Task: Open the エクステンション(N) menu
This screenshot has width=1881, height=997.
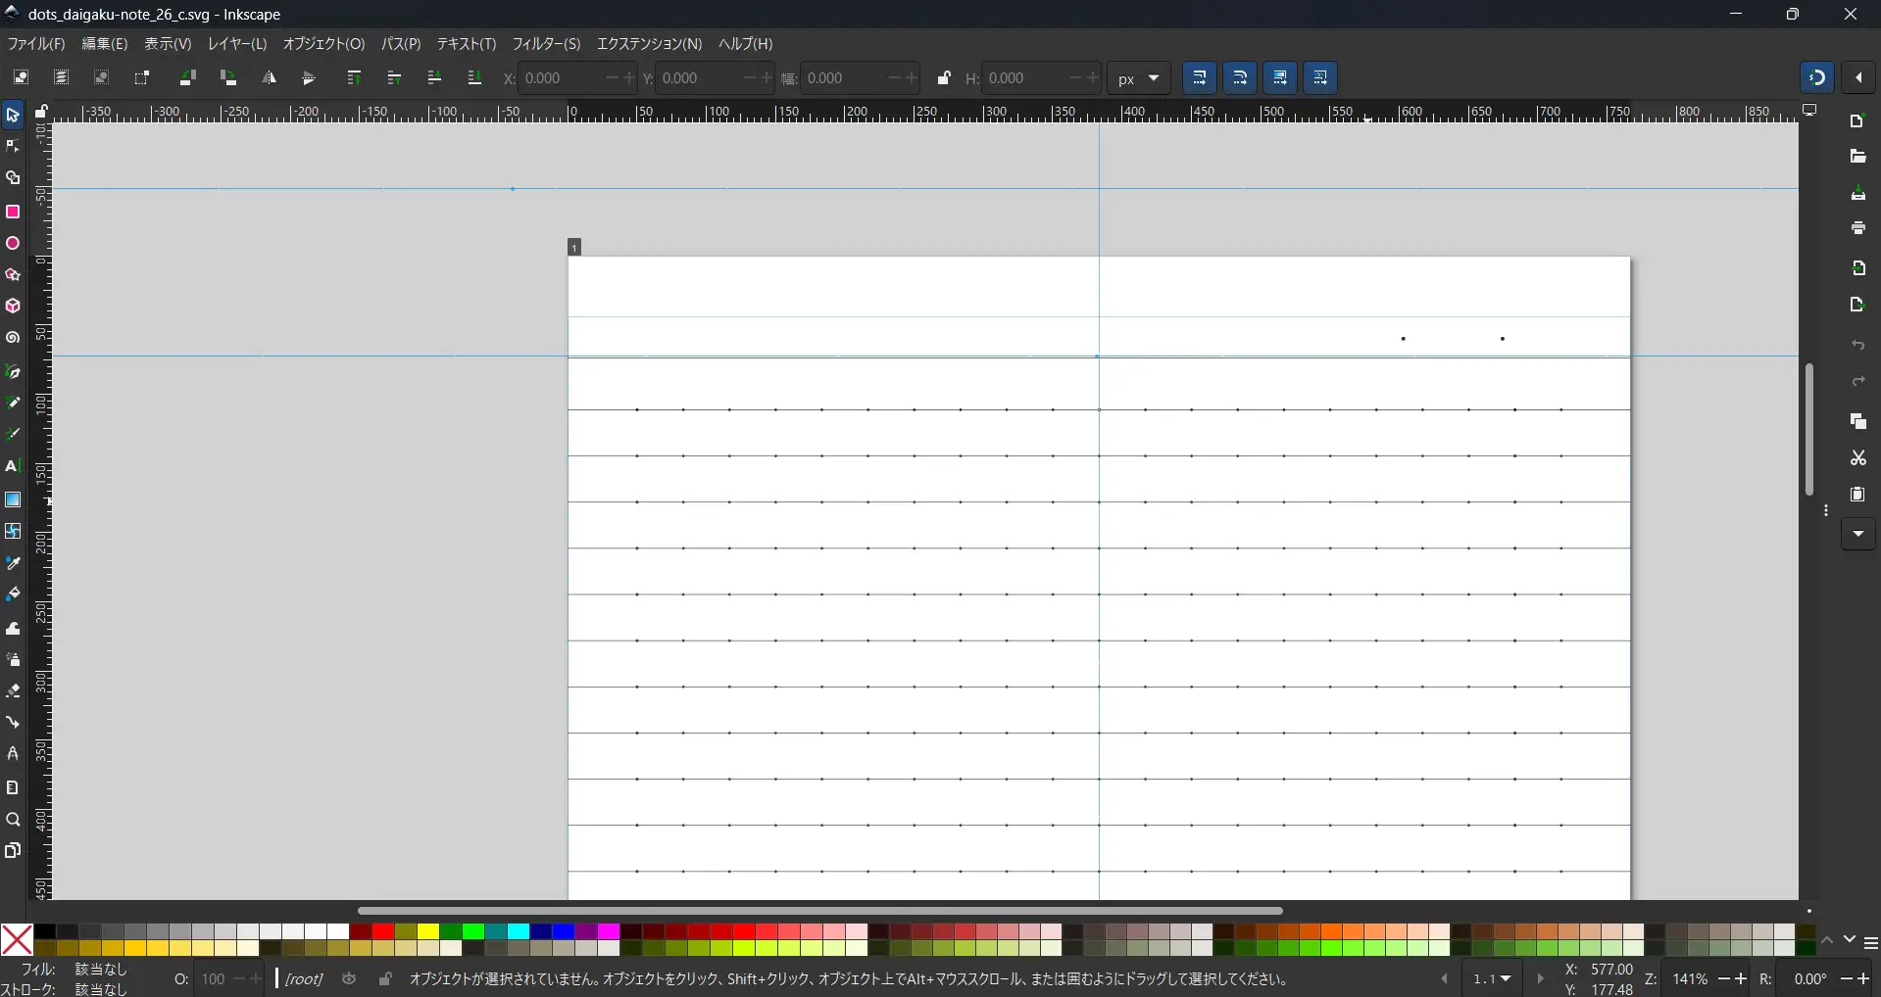Action: click(649, 44)
